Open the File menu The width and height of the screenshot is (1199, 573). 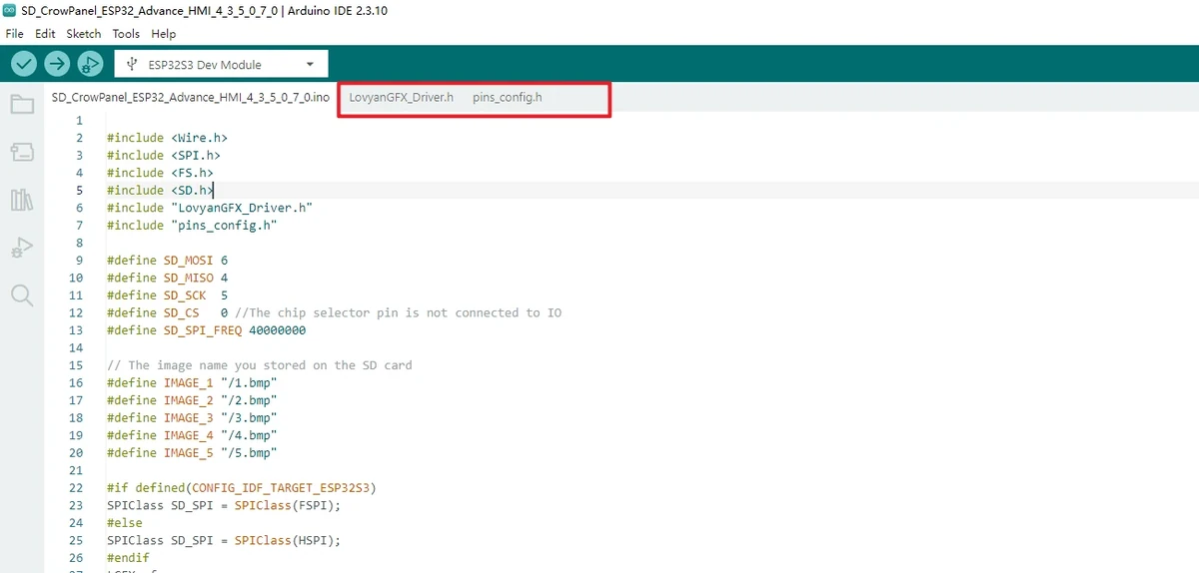[x=14, y=34]
